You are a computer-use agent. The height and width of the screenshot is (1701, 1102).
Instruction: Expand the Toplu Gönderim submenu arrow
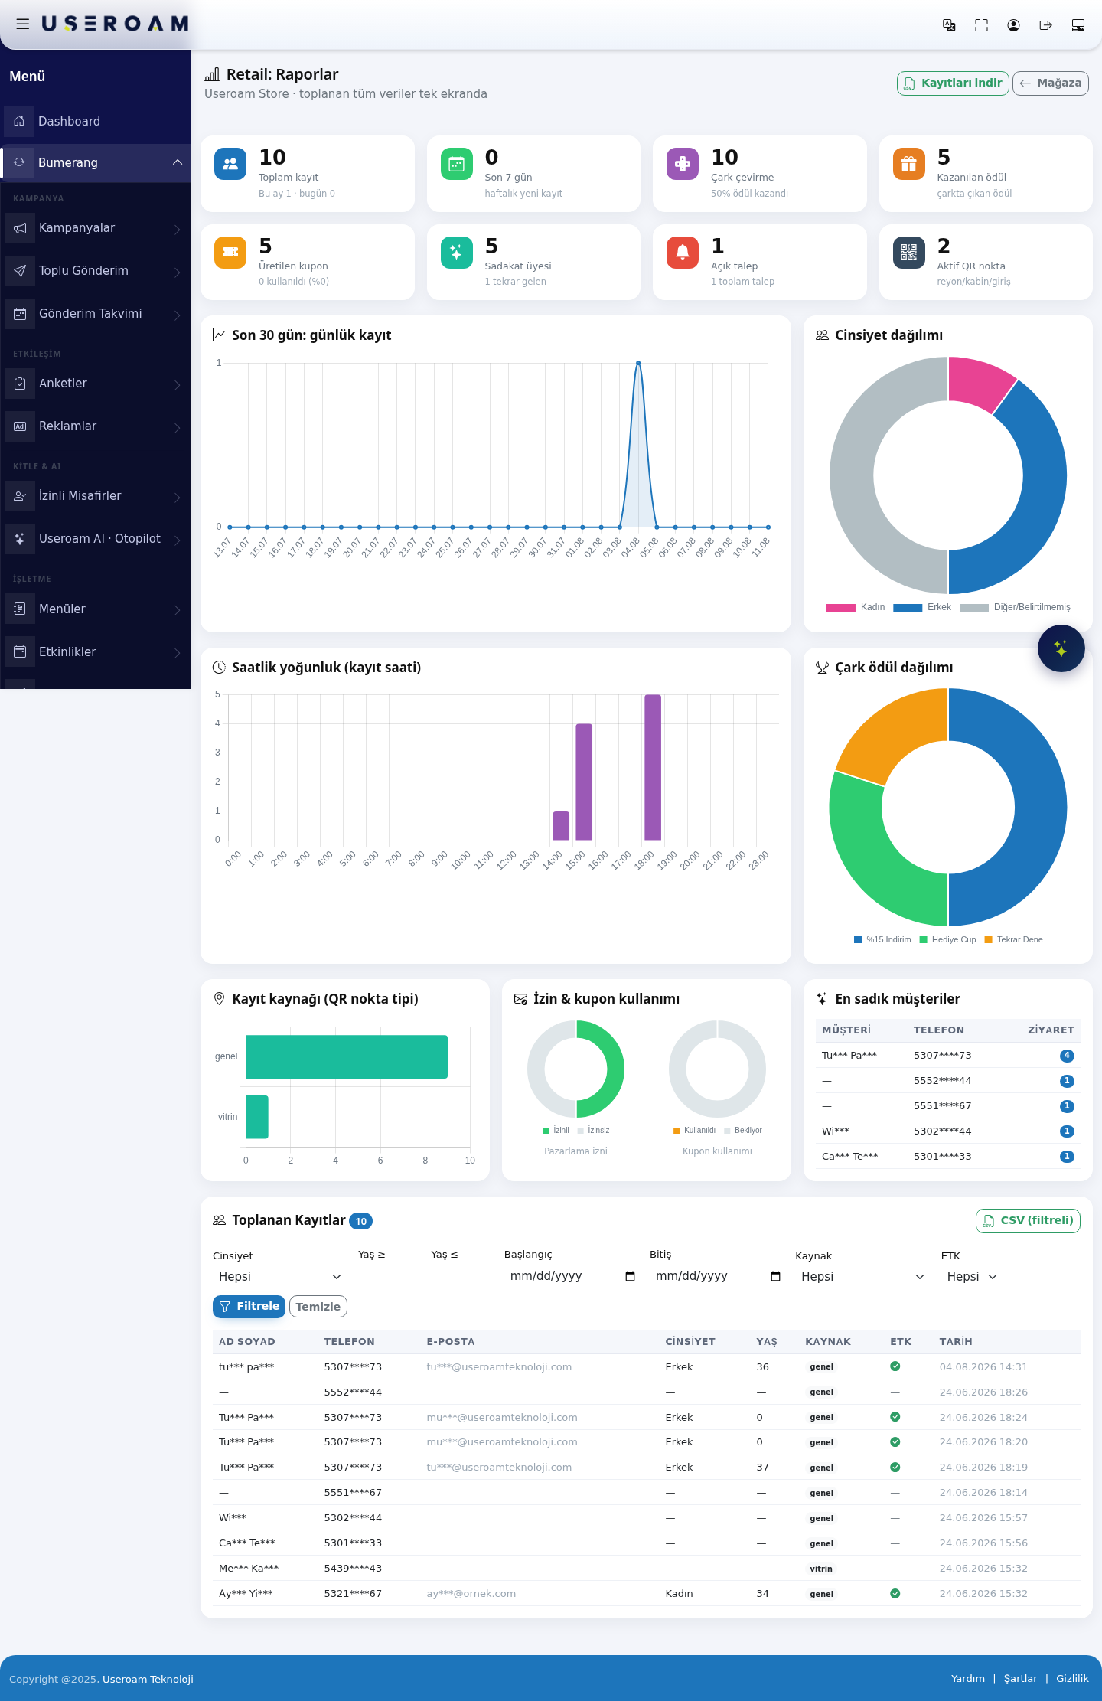177,272
